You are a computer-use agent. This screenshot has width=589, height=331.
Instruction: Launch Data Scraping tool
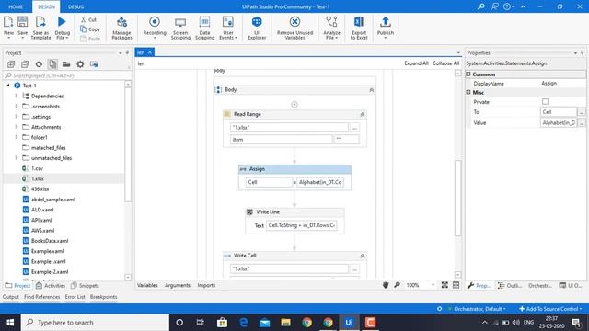204,29
